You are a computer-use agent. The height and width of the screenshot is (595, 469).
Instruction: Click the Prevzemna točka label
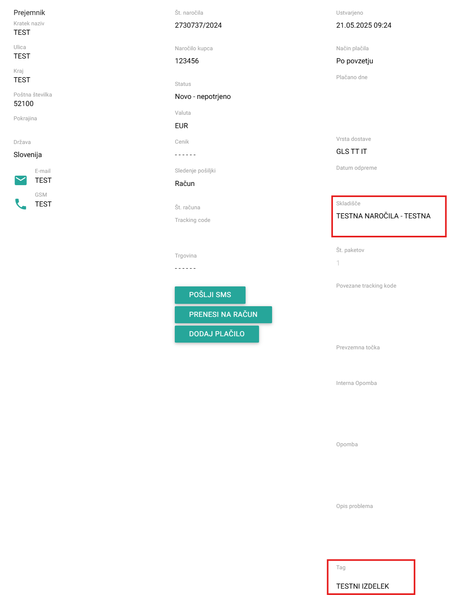pyautogui.click(x=358, y=347)
